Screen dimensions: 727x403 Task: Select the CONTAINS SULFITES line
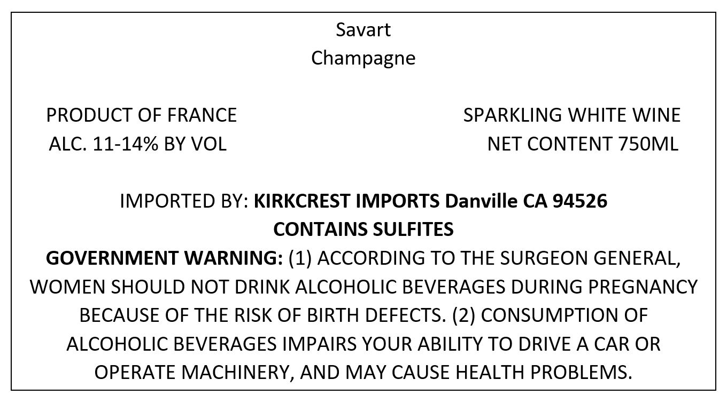point(363,230)
